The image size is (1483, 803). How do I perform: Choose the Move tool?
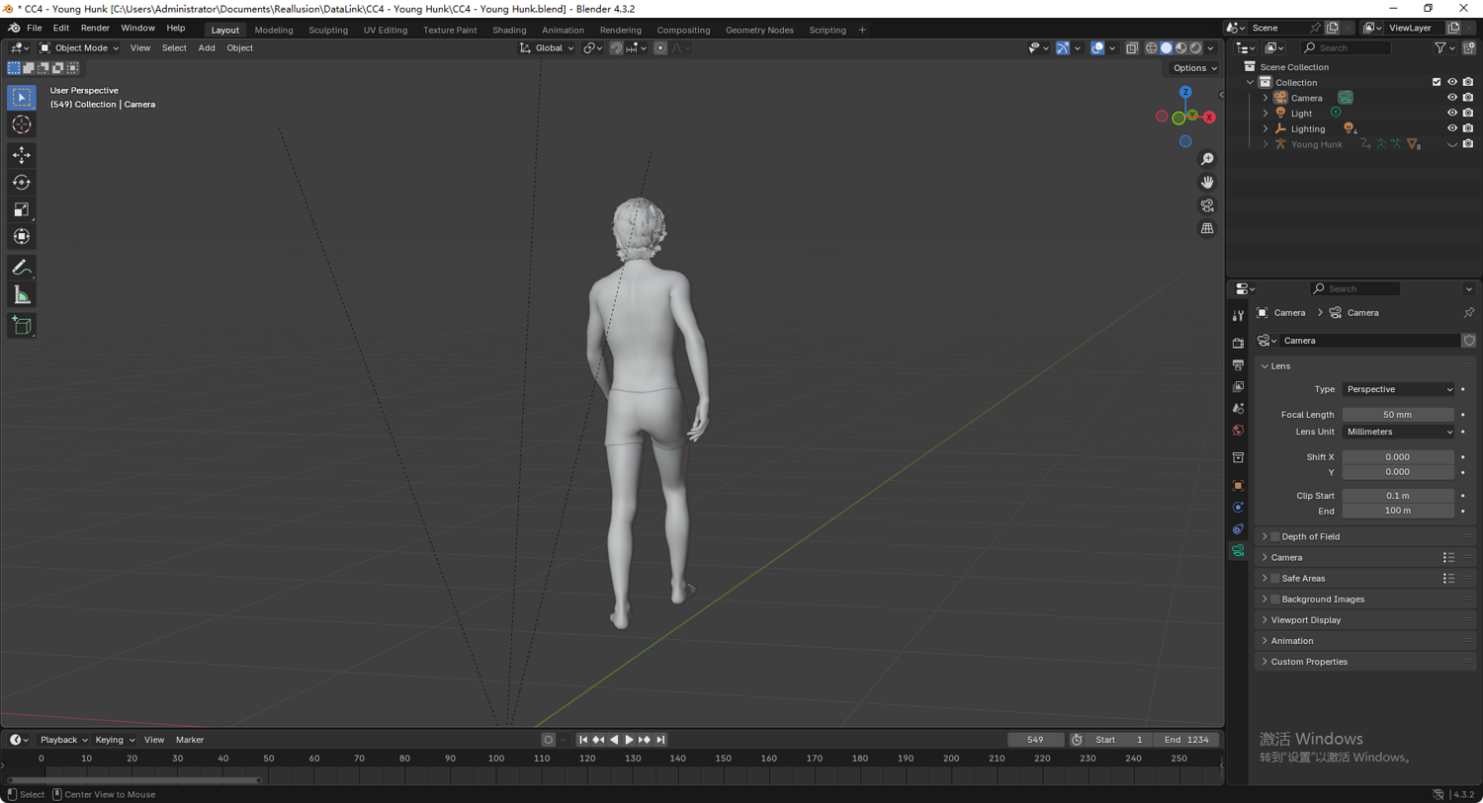coord(21,155)
